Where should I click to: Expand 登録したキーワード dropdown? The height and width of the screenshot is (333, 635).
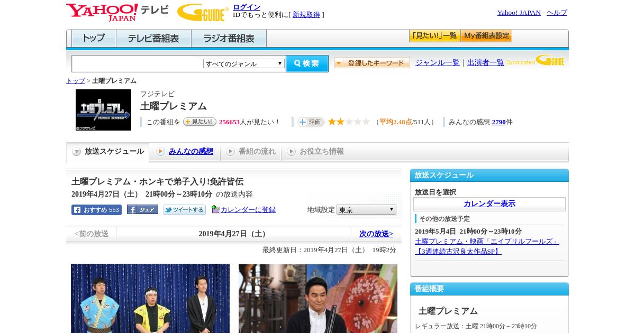(x=372, y=63)
